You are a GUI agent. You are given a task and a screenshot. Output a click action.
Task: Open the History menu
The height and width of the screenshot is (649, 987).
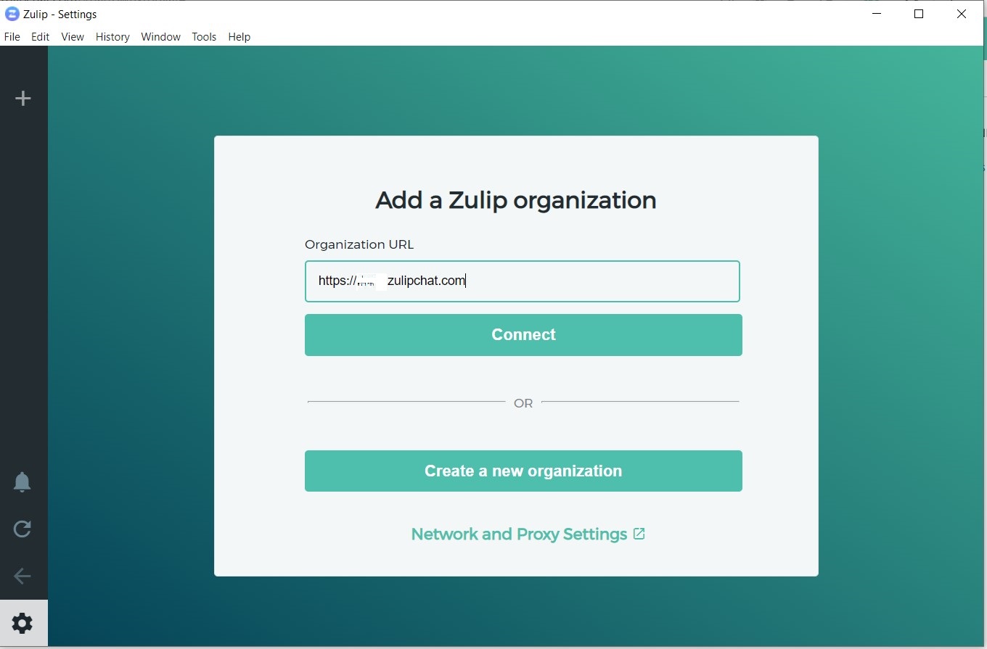pyautogui.click(x=112, y=37)
